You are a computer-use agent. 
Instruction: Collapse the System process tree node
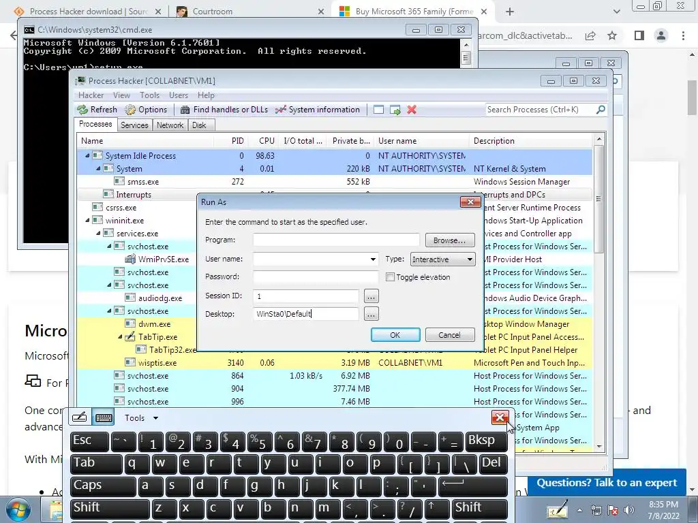[98, 169]
